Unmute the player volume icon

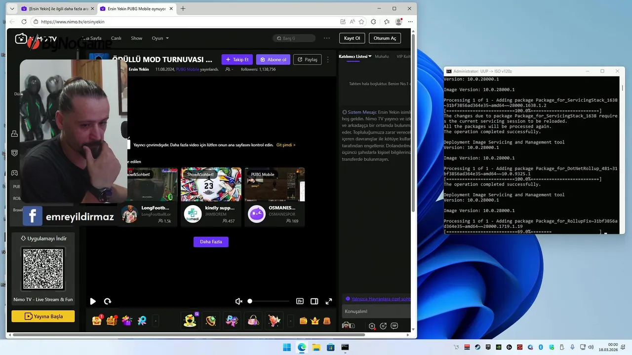pos(239,301)
